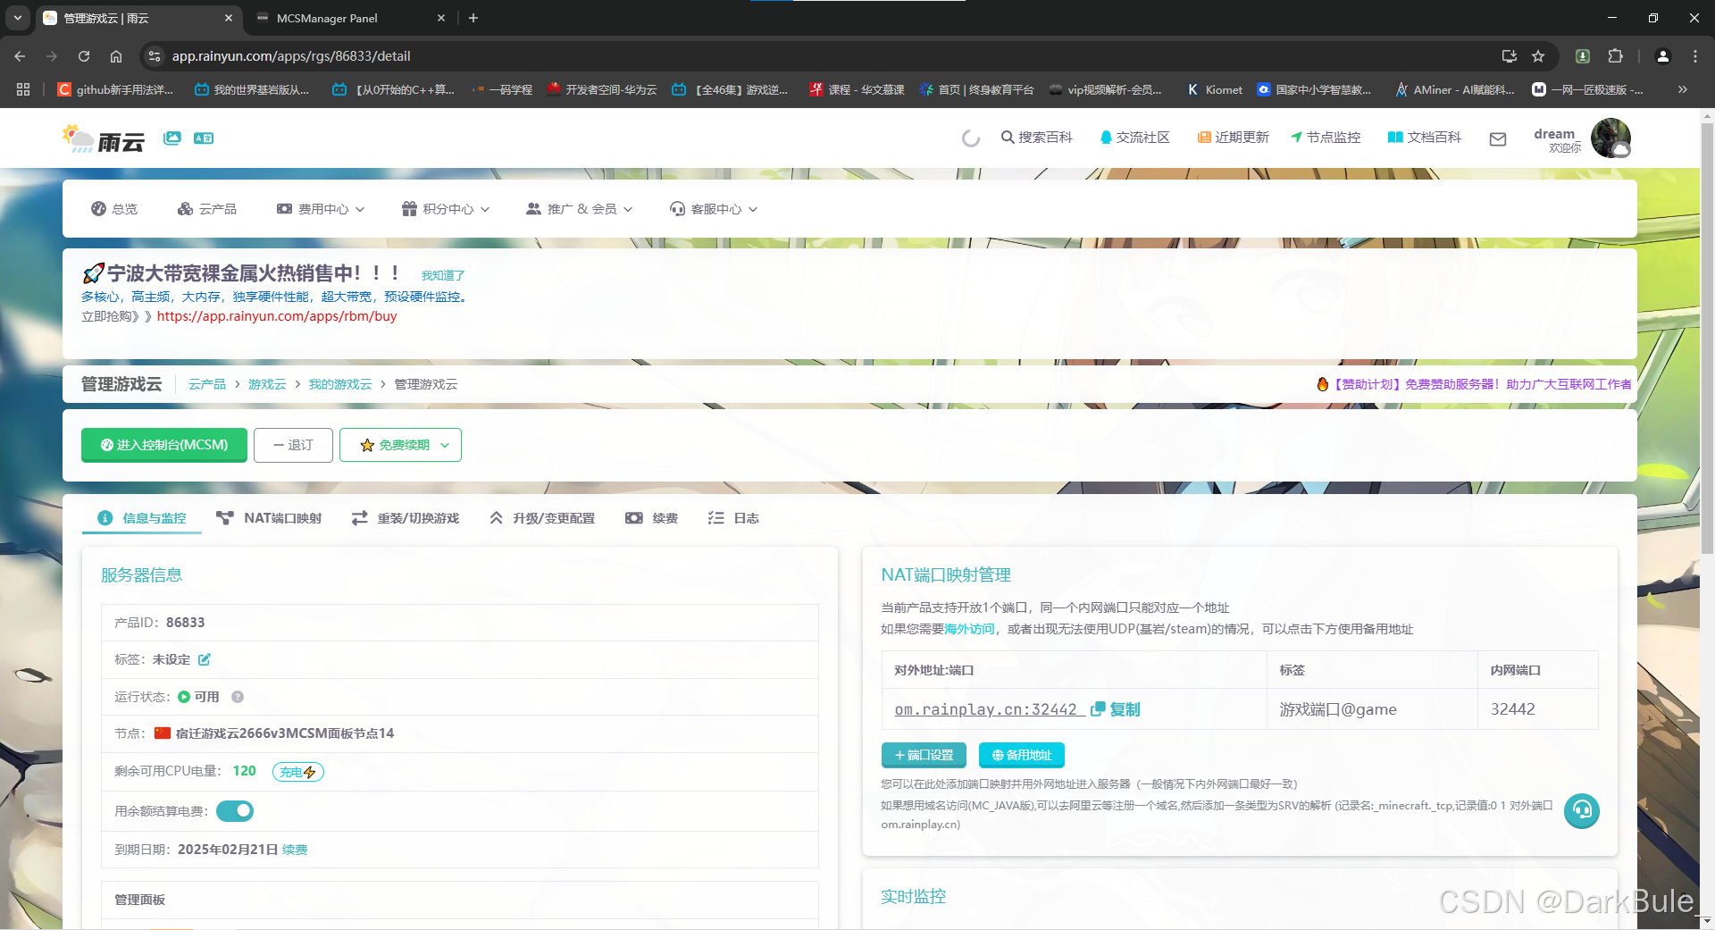The image size is (1715, 930).
Task: Switch to 重装/切换游戏 tab
Action: 406,518
